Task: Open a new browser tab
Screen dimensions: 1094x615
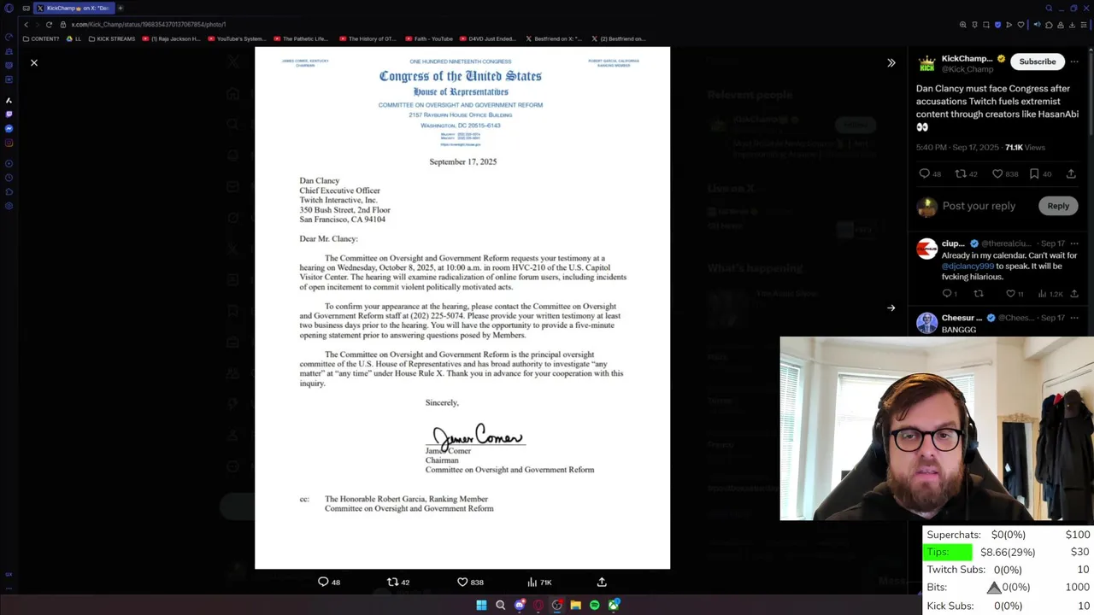Action: click(121, 8)
